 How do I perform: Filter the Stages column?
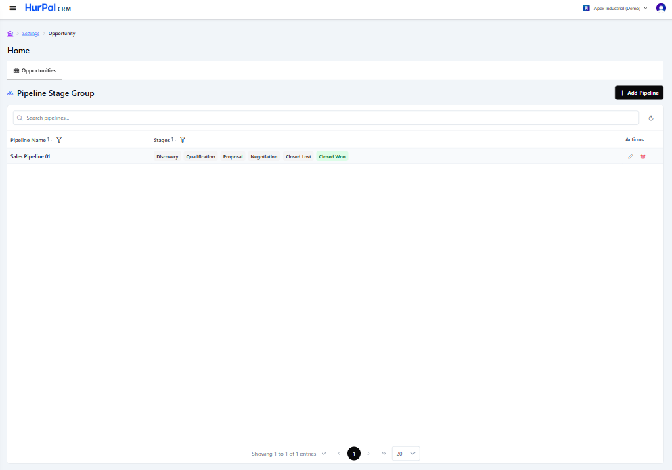183,140
